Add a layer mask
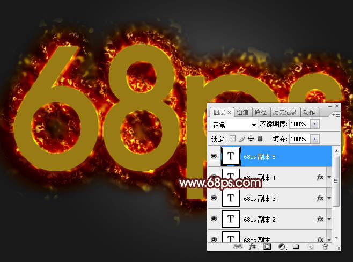Image resolution: width=353 pixels, height=262 pixels. click(x=267, y=246)
